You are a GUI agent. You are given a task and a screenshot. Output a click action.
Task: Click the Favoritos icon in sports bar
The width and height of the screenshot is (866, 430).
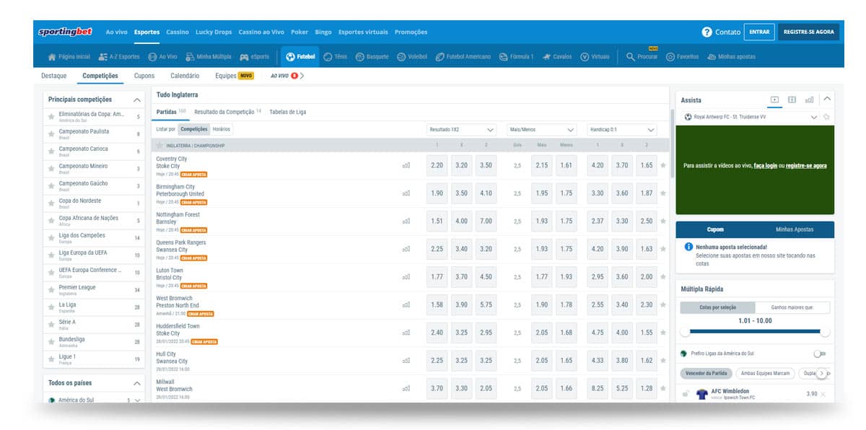click(x=670, y=57)
